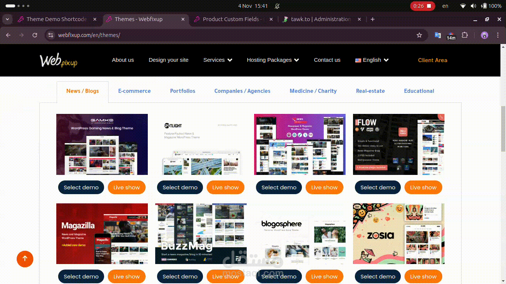Stop the screen recording at 0:26

[x=423, y=6]
